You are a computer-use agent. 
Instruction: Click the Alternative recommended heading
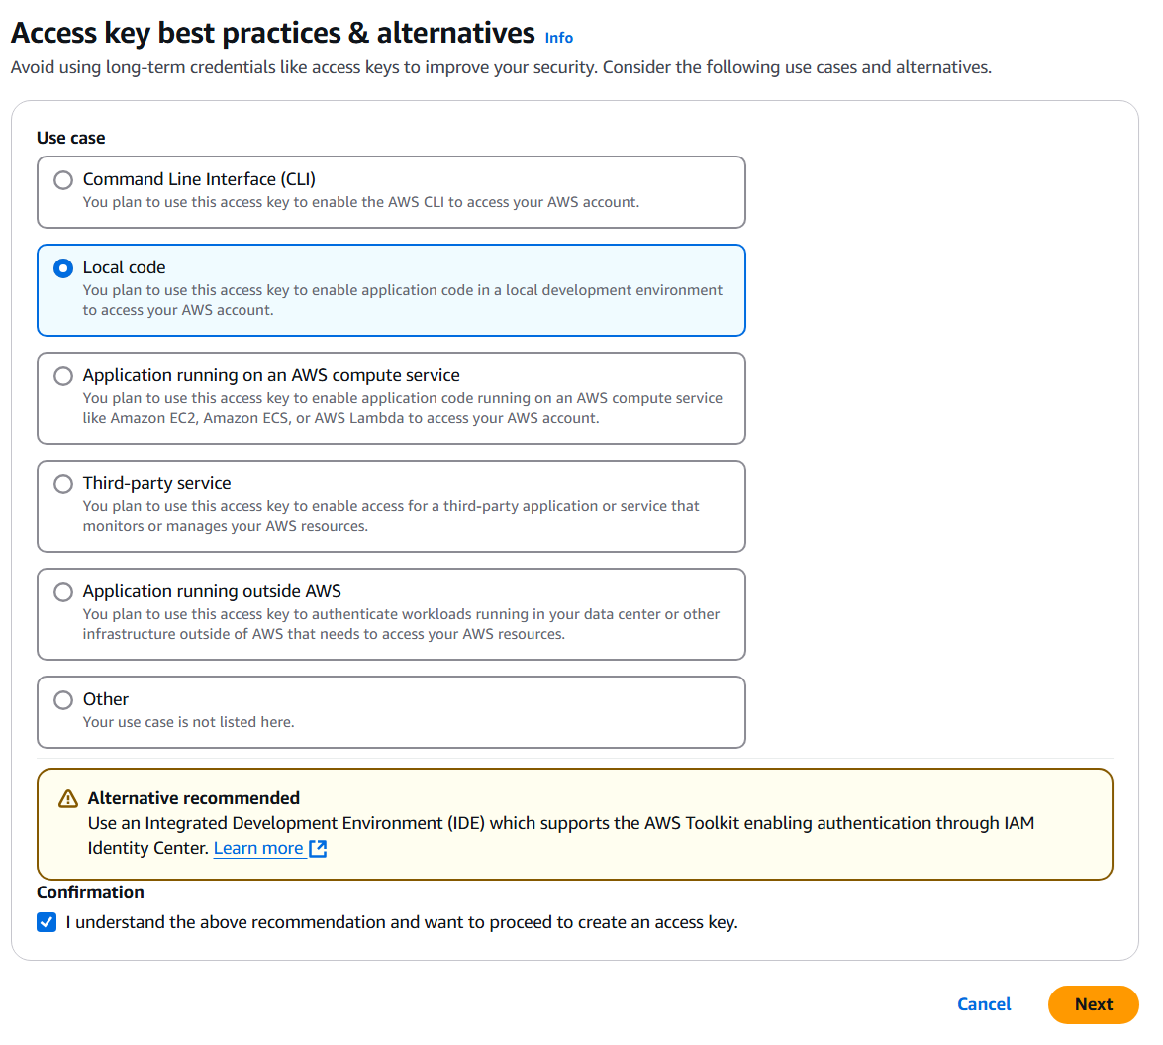[194, 798]
